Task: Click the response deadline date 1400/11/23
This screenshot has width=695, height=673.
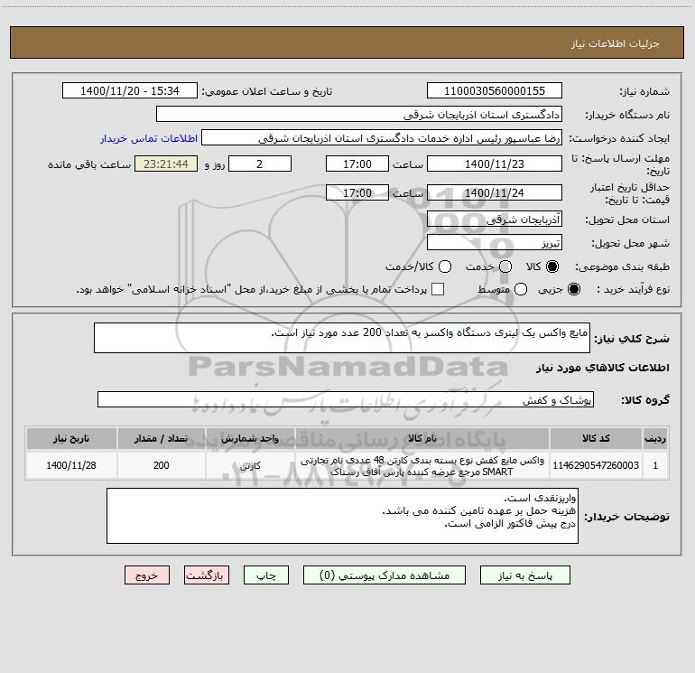Action: click(x=495, y=164)
